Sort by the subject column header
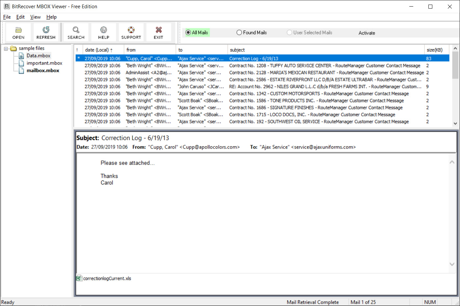460x306 pixels. (x=326, y=50)
